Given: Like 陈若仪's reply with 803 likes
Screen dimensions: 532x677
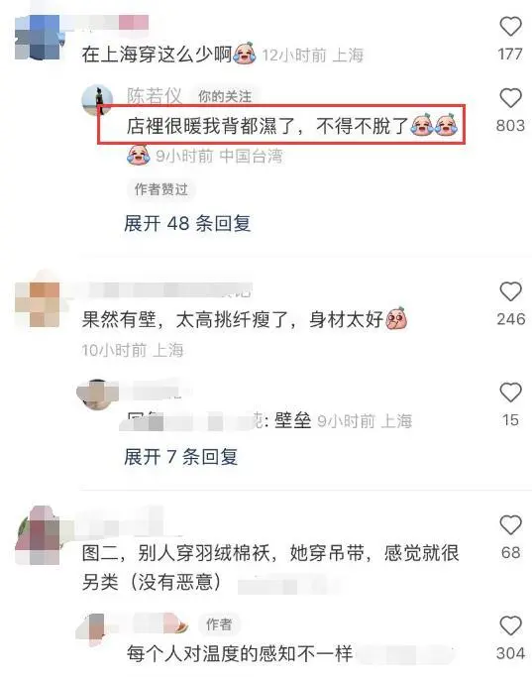Looking at the screenshot, I should click(x=510, y=98).
